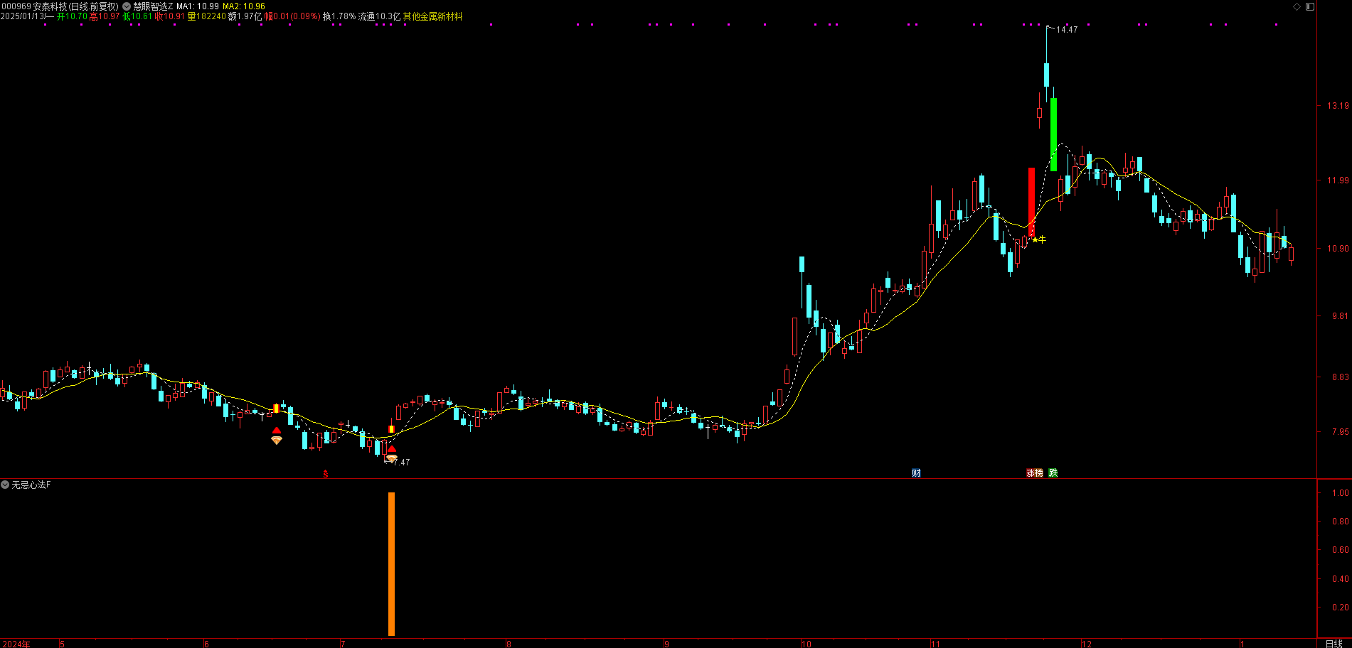Click the stock title 000969 安泰科技
The height and width of the screenshot is (648, 1352).
click(x=33, y=6)
